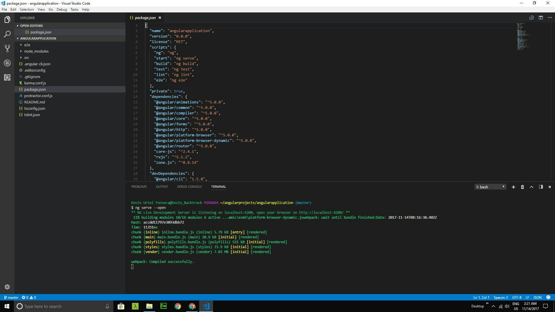Expand the src folder
The image size is (555, 312).
pyautogui.click(x=26, y=57)
